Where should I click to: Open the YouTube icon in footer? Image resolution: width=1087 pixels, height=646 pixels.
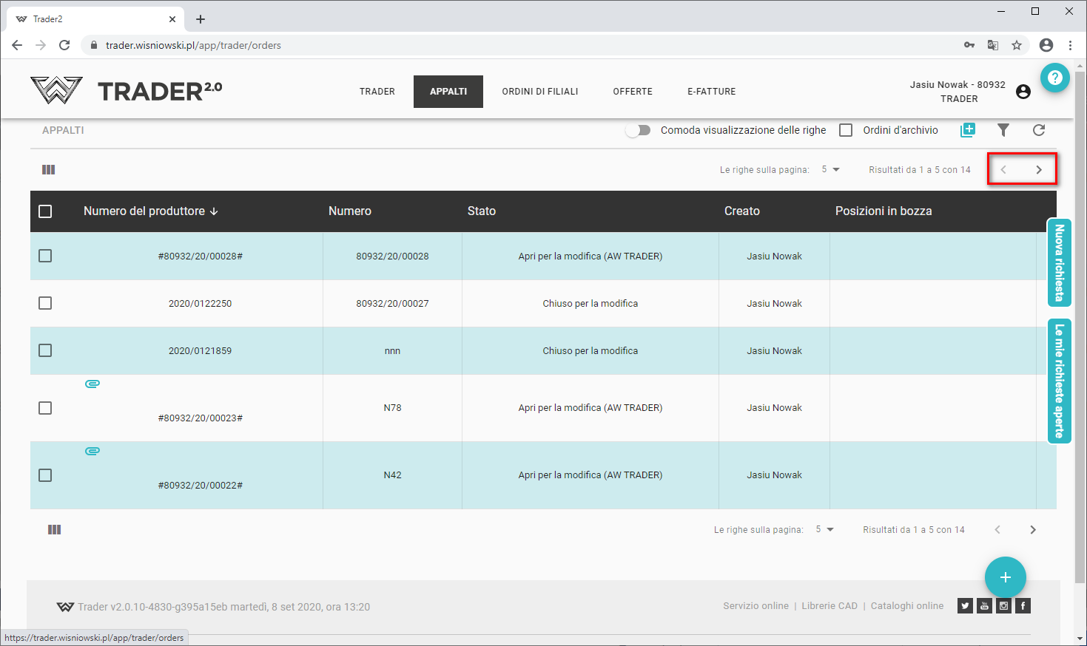point(984,606)
